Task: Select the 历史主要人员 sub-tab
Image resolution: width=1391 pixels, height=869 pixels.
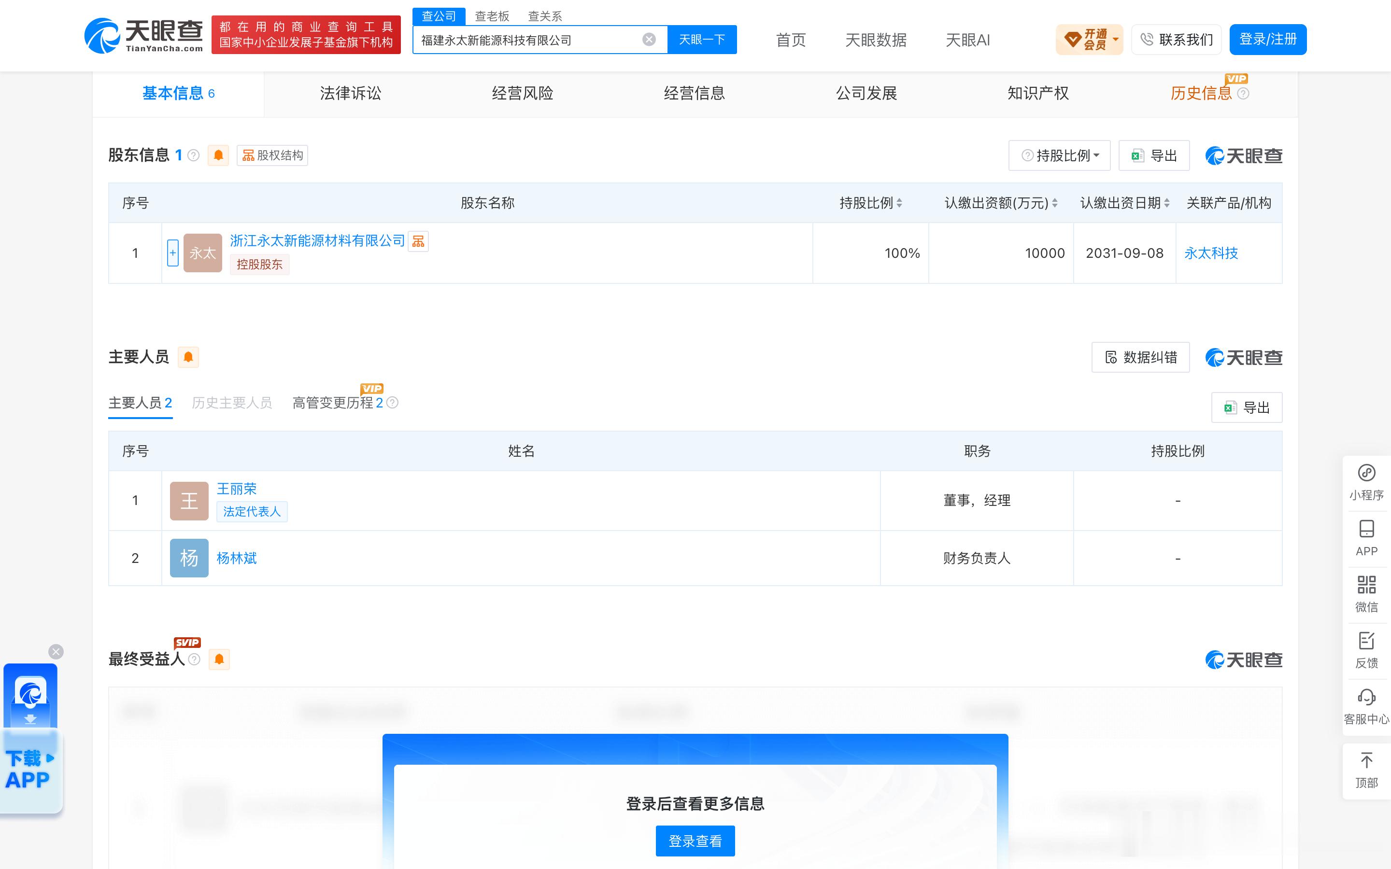Action: pos(232,403)
